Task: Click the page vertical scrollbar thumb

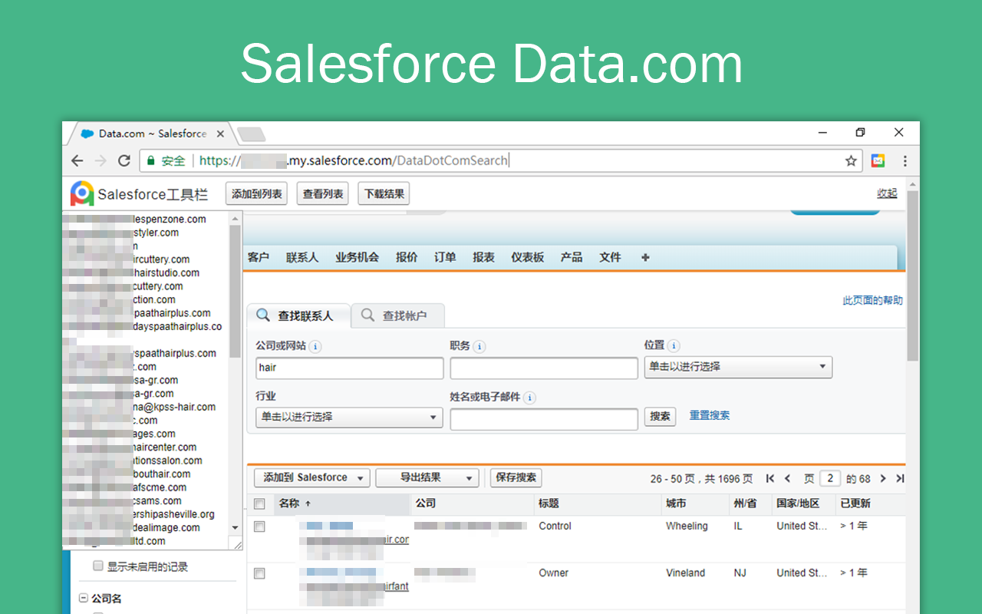Action: click(x=912, y=276)
